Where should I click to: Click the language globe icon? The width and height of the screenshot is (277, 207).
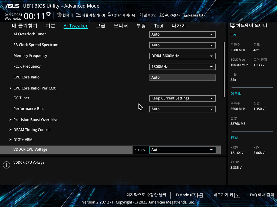coord(59,15)
